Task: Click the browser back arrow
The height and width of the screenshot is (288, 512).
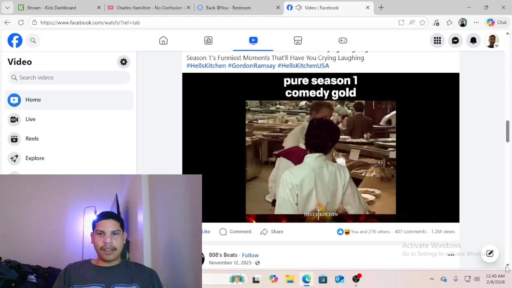Action: pyautogui.click(x=7, y=22)
